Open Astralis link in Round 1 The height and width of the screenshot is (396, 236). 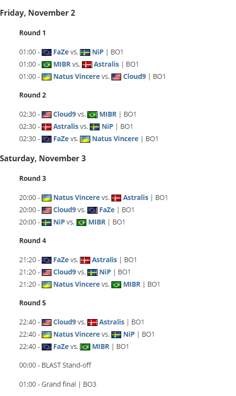[106, 64]
